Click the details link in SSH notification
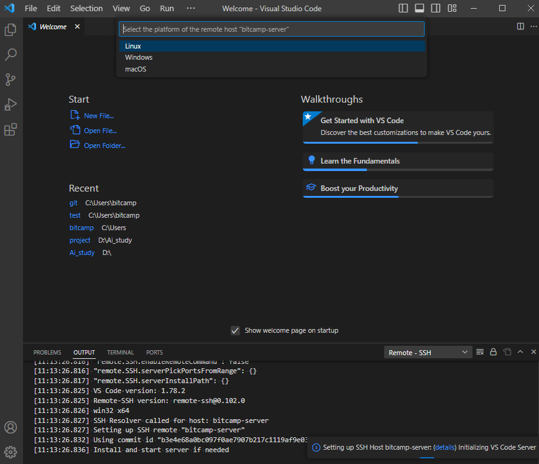The height and width of the screenshot is (464, 539). pos(445,447)
